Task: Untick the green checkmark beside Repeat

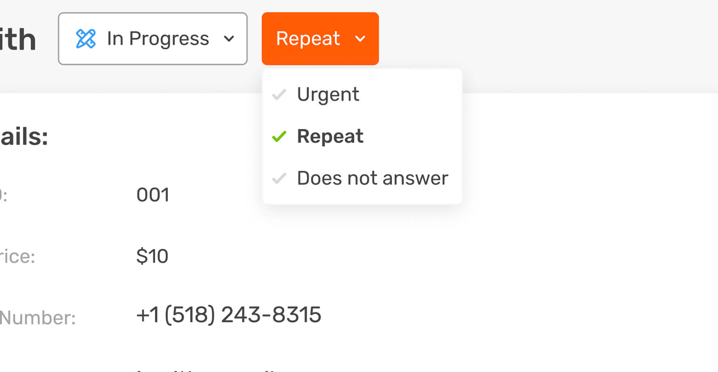Action: [279, 136]
